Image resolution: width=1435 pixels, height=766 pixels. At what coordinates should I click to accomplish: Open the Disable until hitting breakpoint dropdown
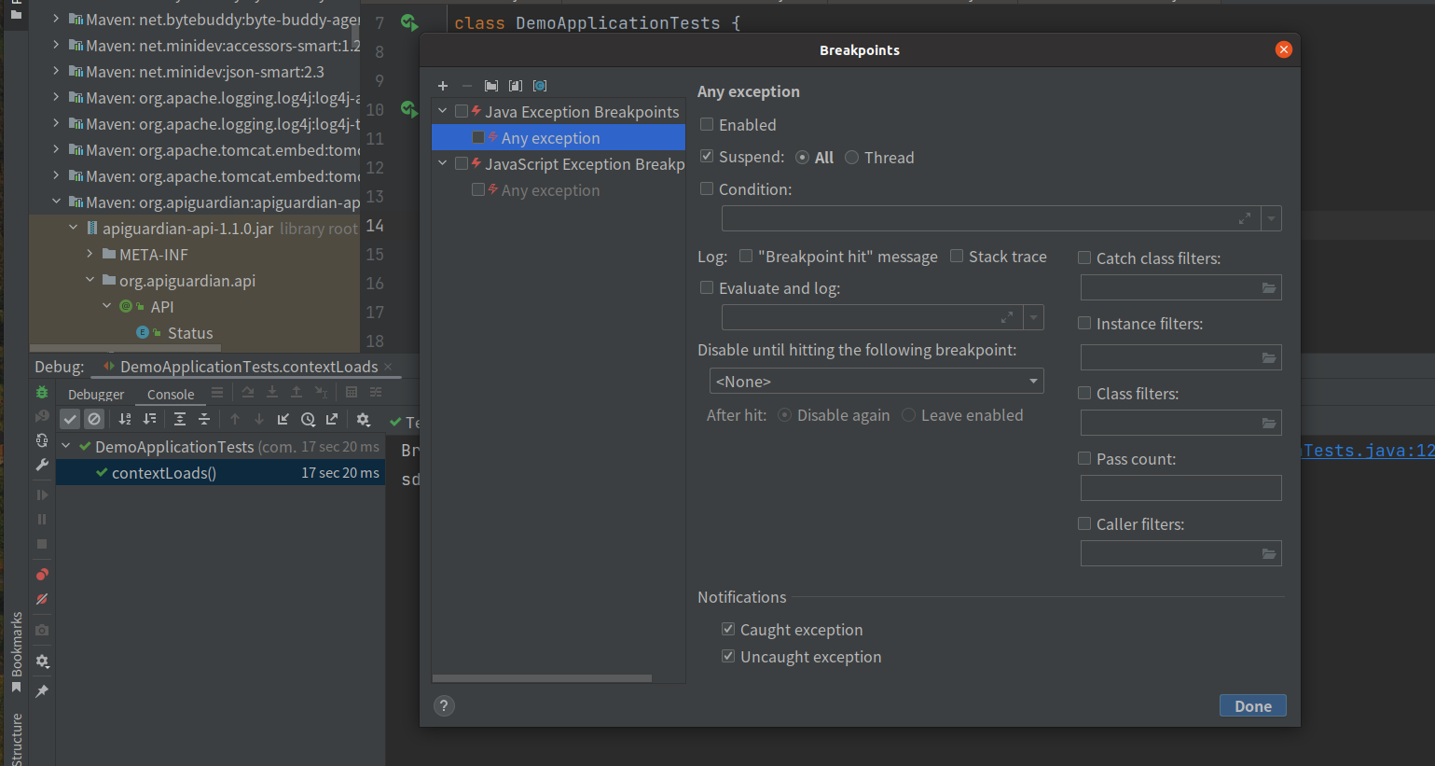[x=876, y=382]
